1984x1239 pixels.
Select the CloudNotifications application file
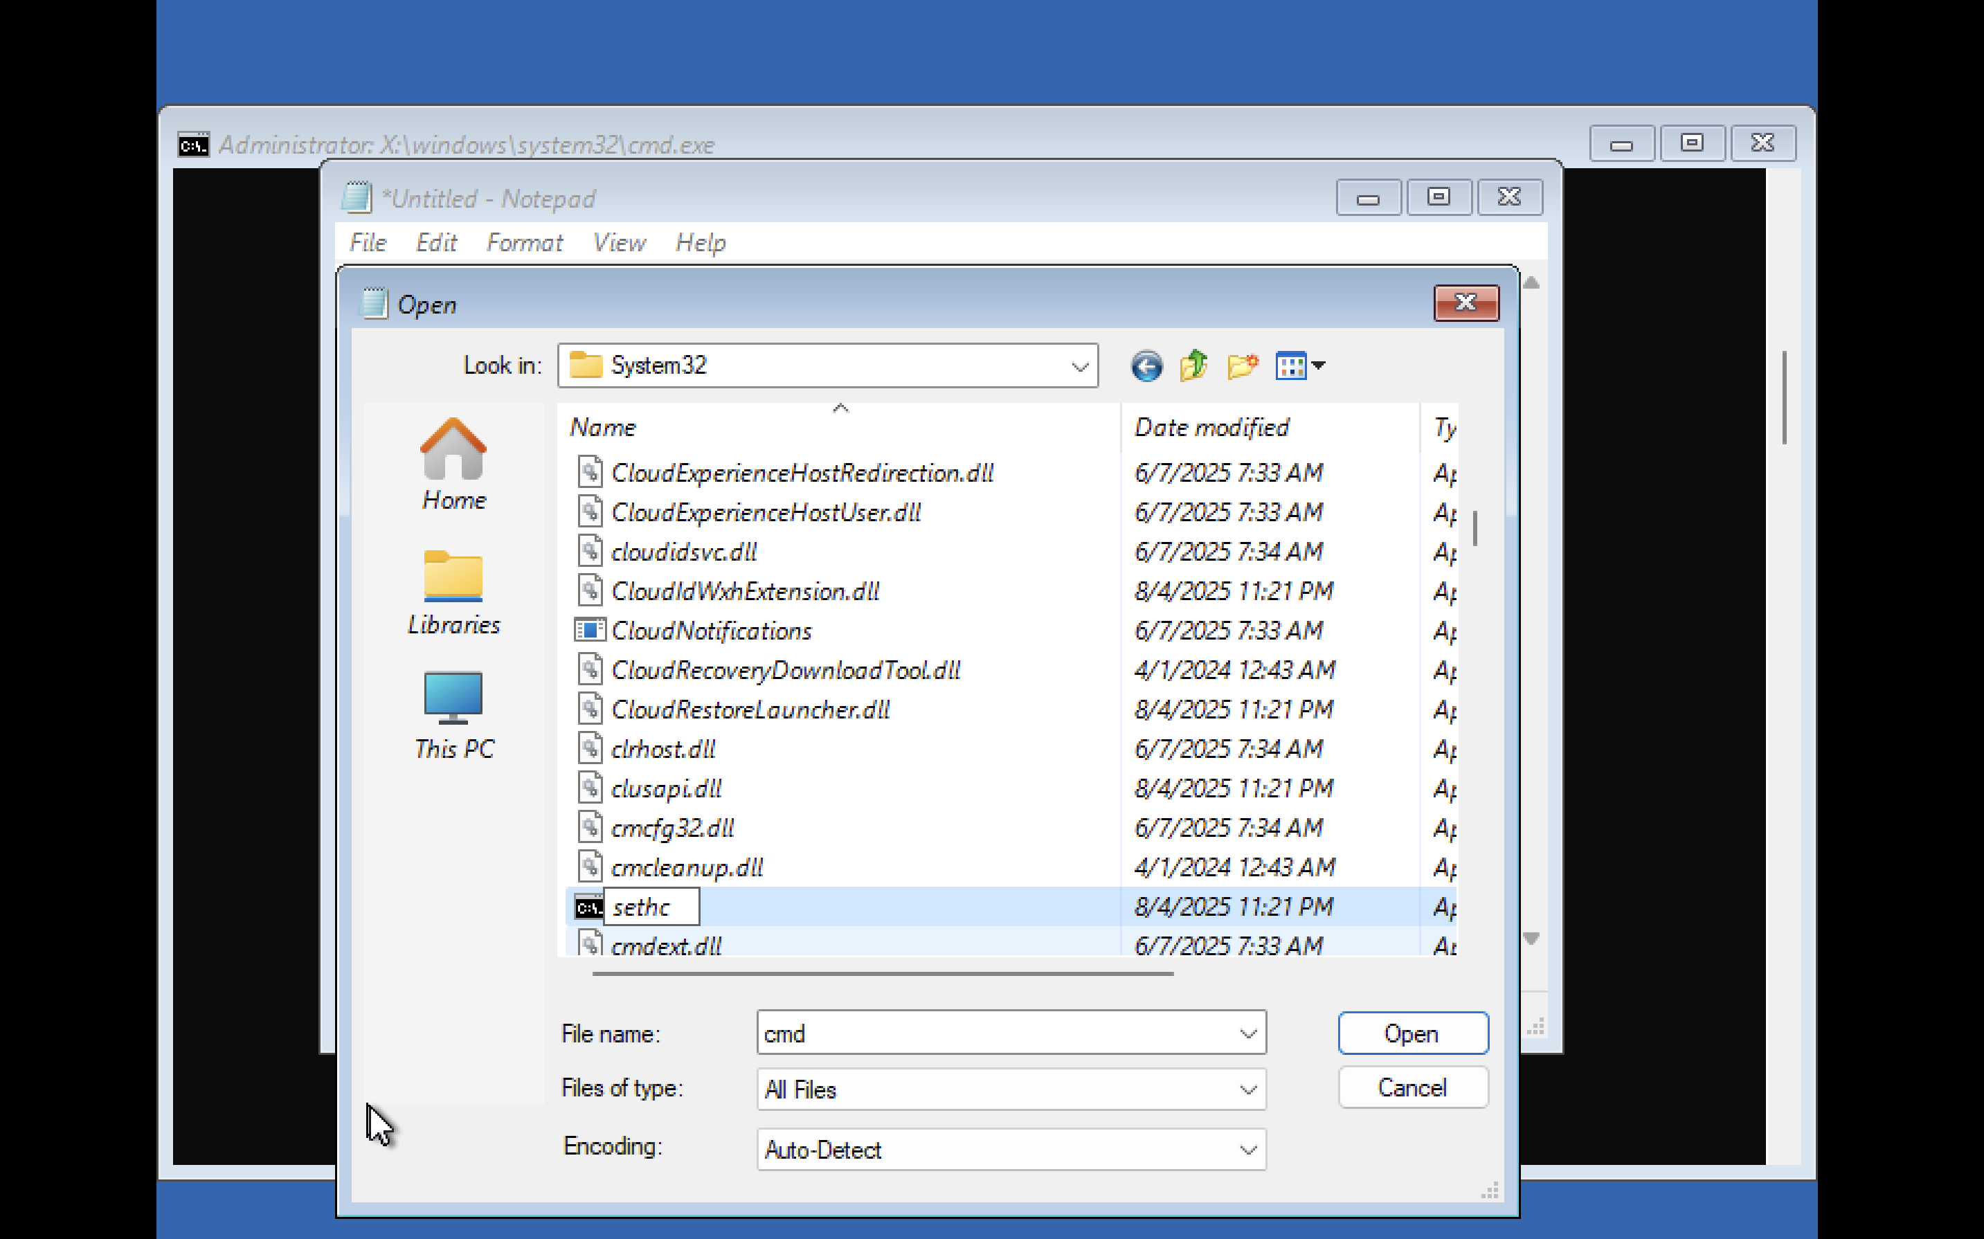(x=710, y=630)
